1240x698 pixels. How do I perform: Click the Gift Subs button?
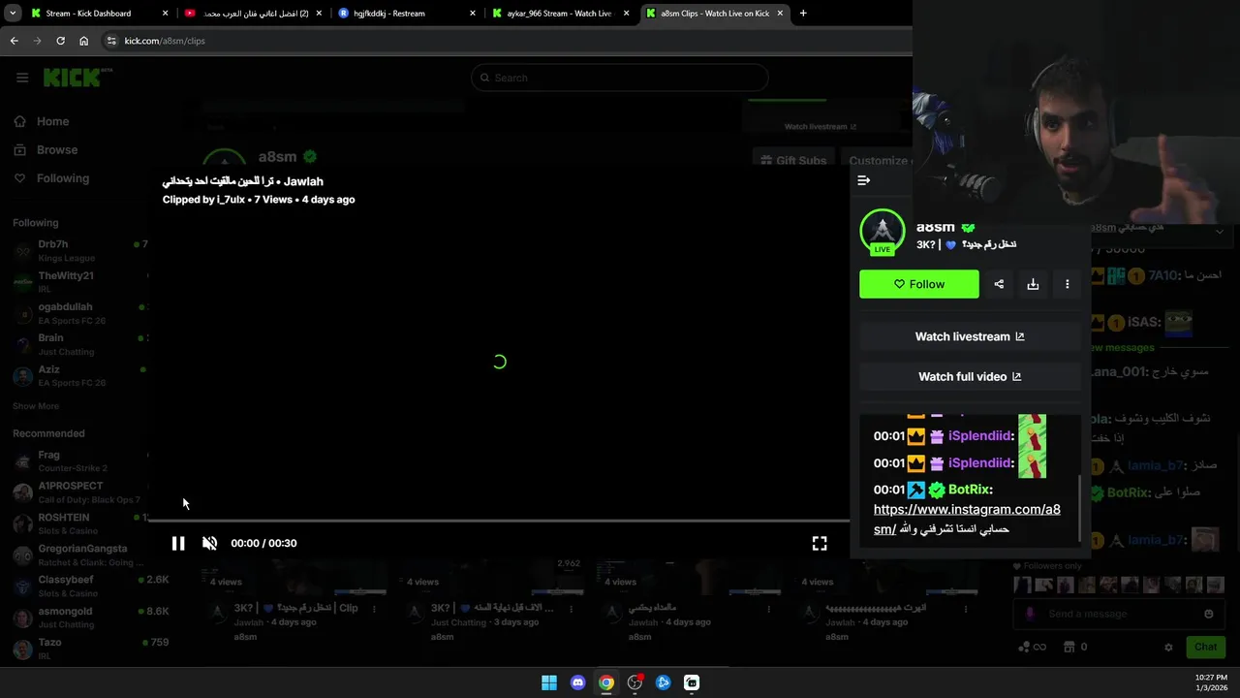coord(792,161)
